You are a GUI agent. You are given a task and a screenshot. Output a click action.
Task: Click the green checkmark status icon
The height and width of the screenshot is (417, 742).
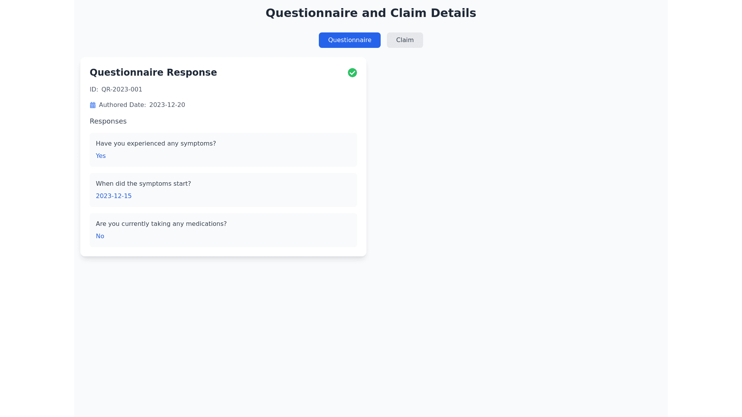click(352, 73)
